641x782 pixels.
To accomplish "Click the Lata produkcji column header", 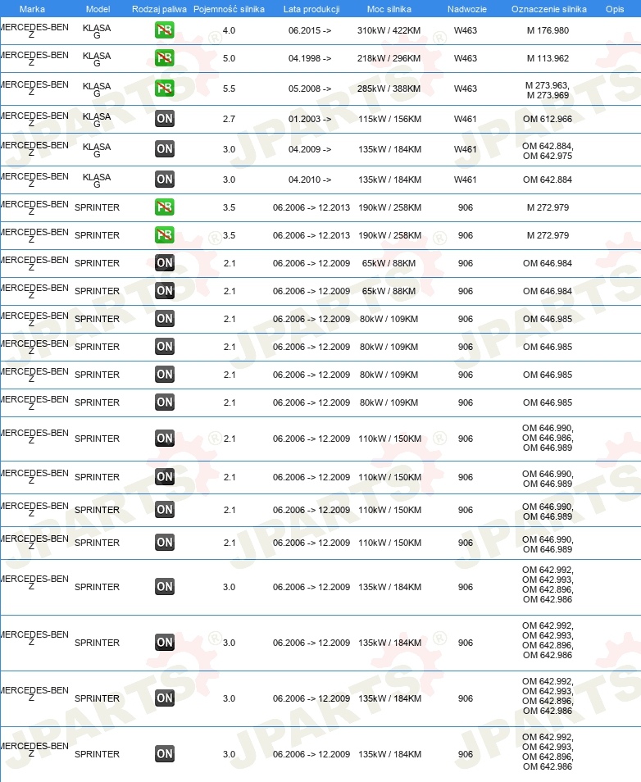I will pyautogui.click(x=311, y=9).
